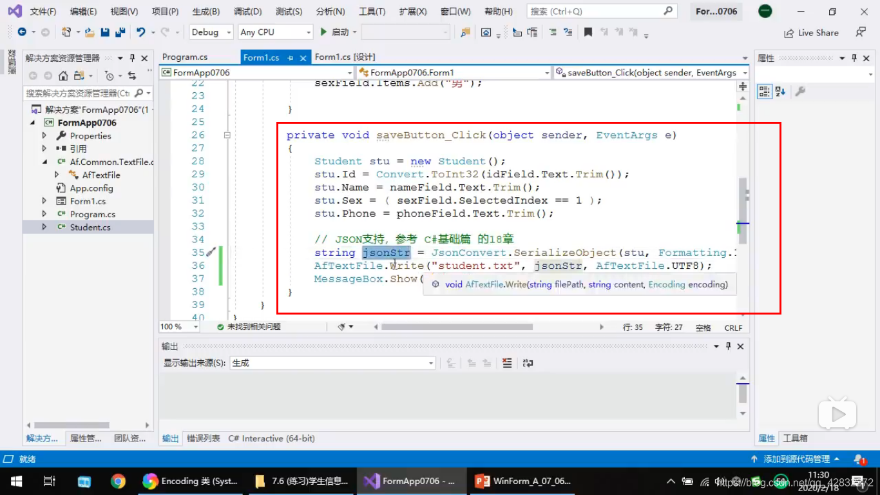Click the categorized view icon in 属性 panel
Screen dimensions: 880x495
764,92
